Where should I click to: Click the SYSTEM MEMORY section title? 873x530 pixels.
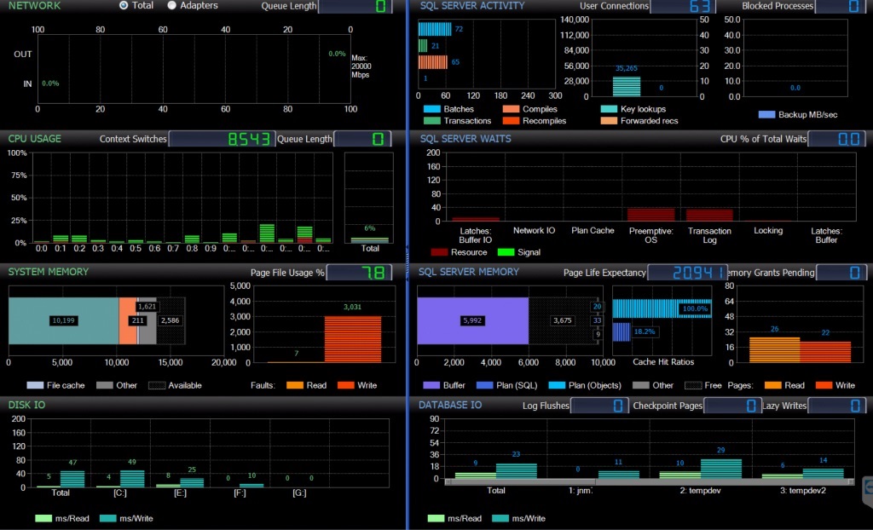coord(49,272)
